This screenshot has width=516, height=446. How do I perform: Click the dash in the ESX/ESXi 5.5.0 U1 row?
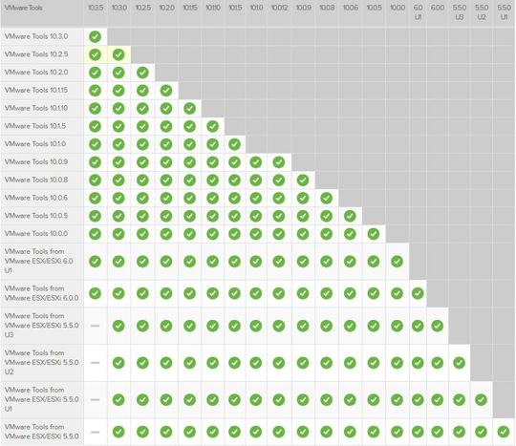[96, 399]
